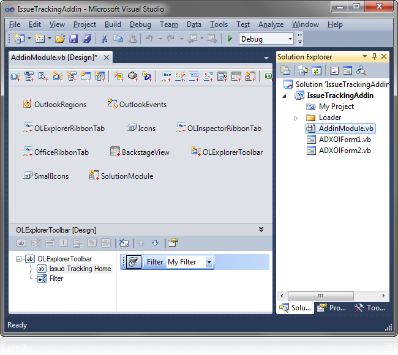
Task: Click the Refresh icon in Solution Explorer
Action: pos(316,70)
